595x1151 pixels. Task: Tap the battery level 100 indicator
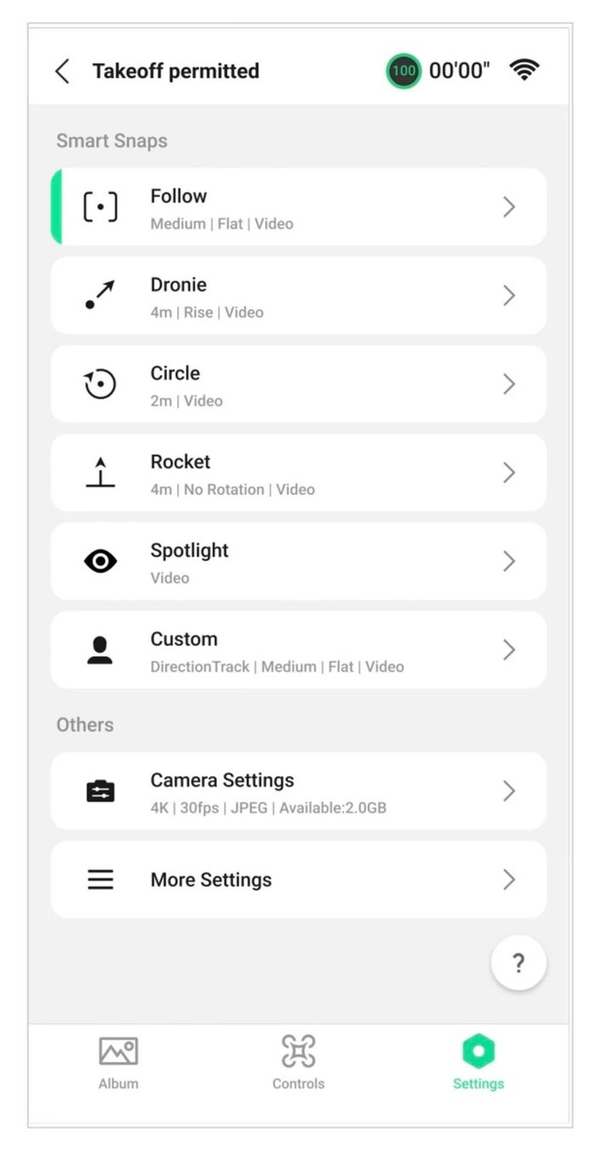click(403, 71)
